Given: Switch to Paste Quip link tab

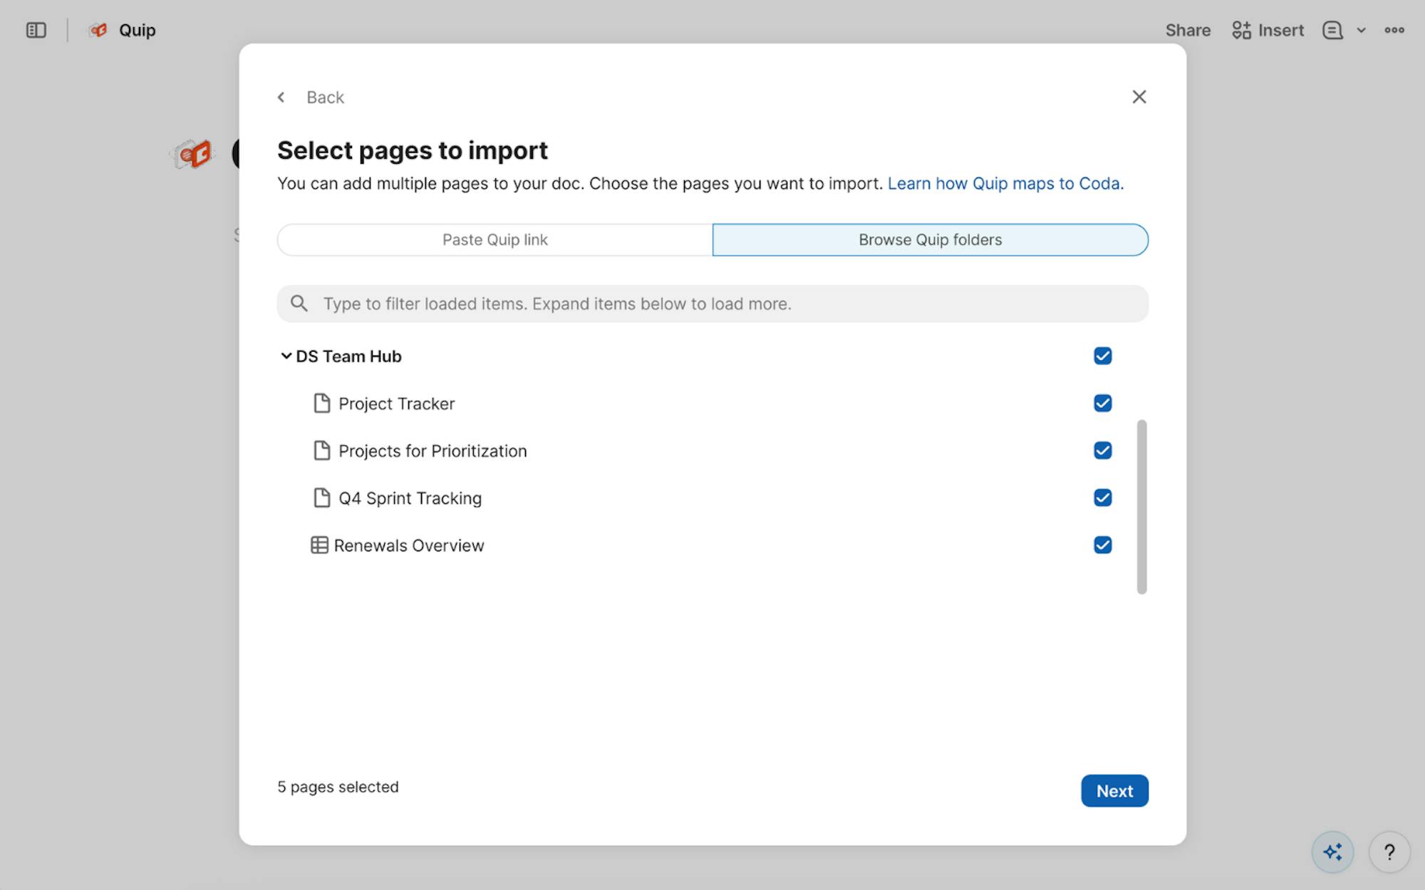Looking at the screenshot, I should coord(494,240).
